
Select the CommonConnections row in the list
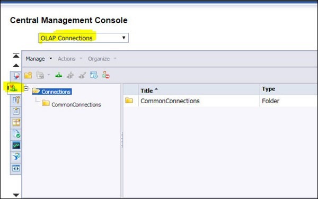pos(220,101)
